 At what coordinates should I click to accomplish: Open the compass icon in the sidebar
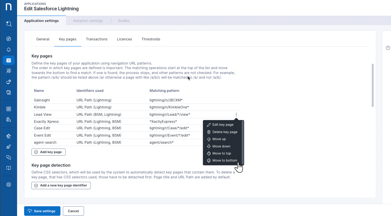[9, 39]
